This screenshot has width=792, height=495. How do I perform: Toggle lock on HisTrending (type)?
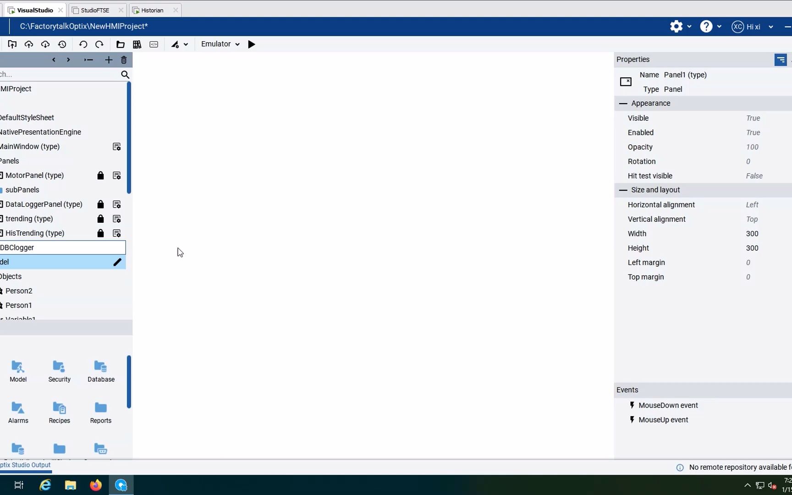coord(100,233)
